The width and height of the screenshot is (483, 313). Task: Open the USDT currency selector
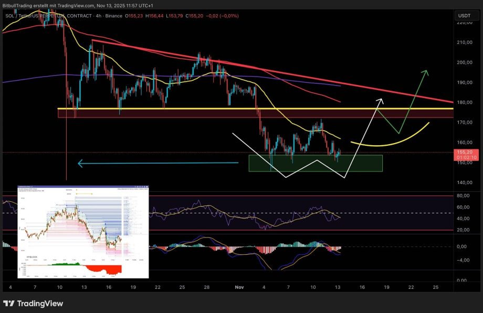point(464,16)
